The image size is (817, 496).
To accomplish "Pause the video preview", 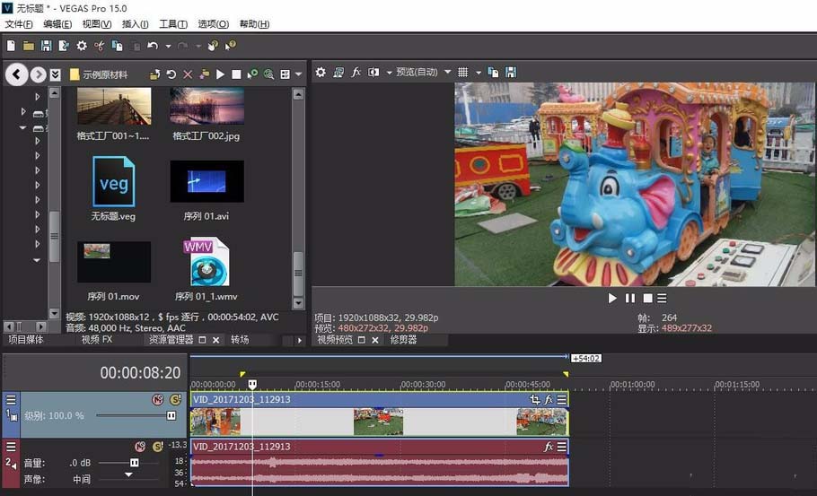I will click(630, 298).
